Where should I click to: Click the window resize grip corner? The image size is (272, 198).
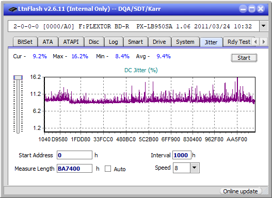(265, 191)
